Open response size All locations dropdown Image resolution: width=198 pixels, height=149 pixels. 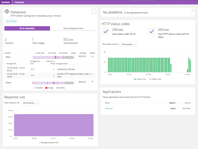pyautogui.click(x=30, y=103)
